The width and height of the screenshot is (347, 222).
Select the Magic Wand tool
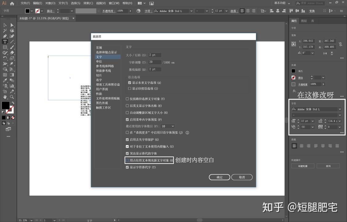coord(5,31)
